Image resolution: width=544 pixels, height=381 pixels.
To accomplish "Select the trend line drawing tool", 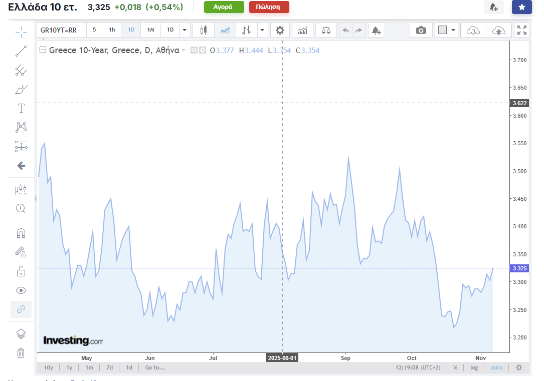I will pos(21,51).
